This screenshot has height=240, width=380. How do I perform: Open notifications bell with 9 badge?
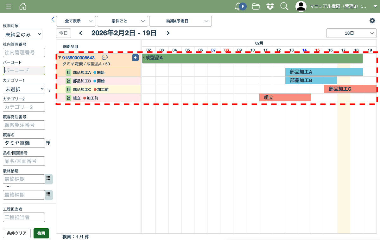coord(238,6)
